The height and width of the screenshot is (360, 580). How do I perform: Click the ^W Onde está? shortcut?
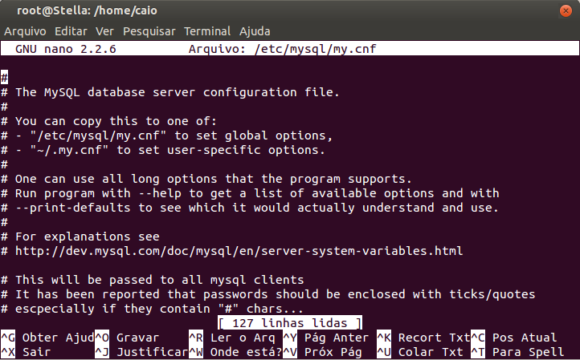click(235, 352)
